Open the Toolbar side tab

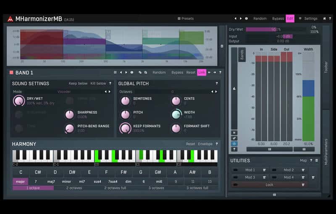pos(326,67)
